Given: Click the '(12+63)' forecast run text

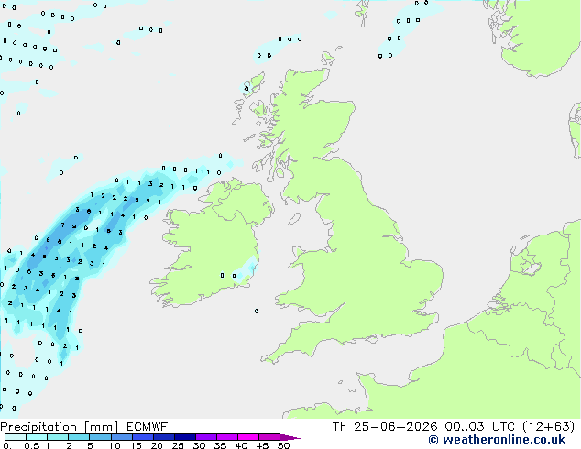Looking at the screenshot, I should 548,427.
